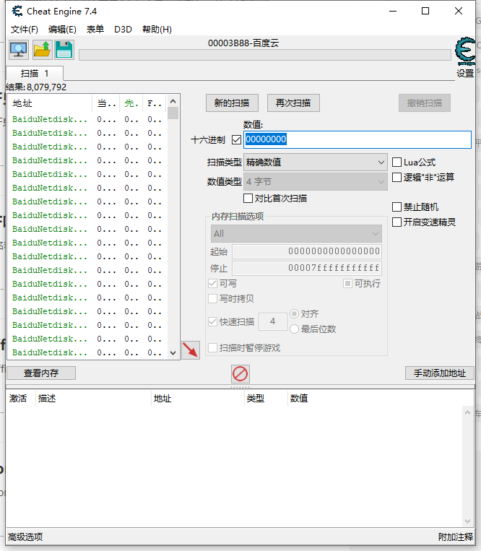Open the 编辑(E) menu
The width and height of the screenshot is (481, 551).
pyautogui.click(x=62, y=29)
